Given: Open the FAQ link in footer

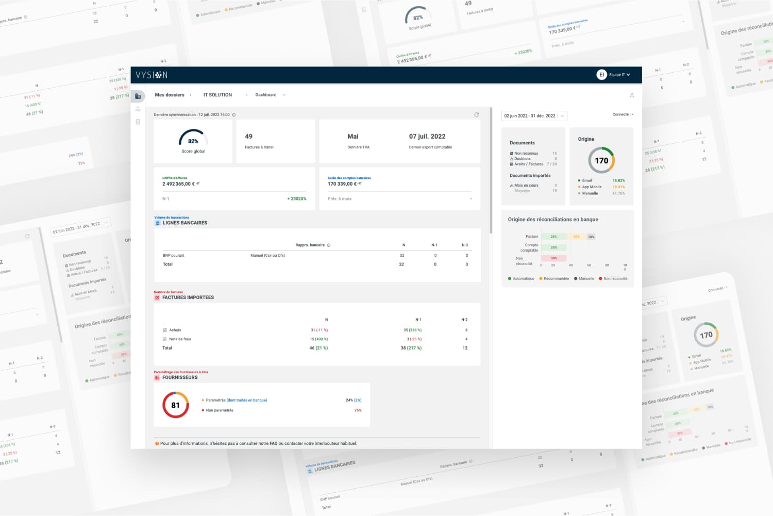Looking at the screenshot, I should [274, 443].
